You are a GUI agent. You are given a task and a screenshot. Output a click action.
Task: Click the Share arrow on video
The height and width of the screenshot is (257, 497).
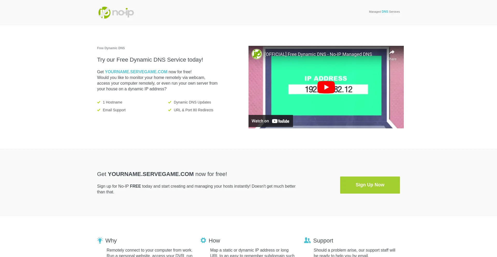click(392, 53)
